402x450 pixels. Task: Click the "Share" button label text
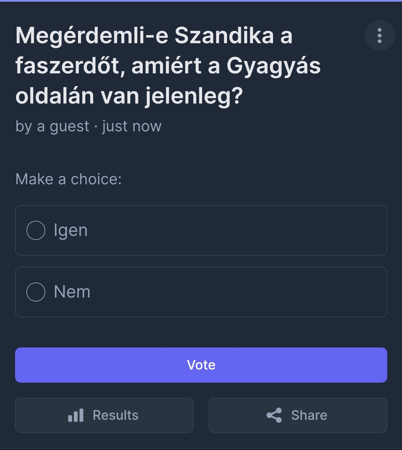tap(309, 415)
